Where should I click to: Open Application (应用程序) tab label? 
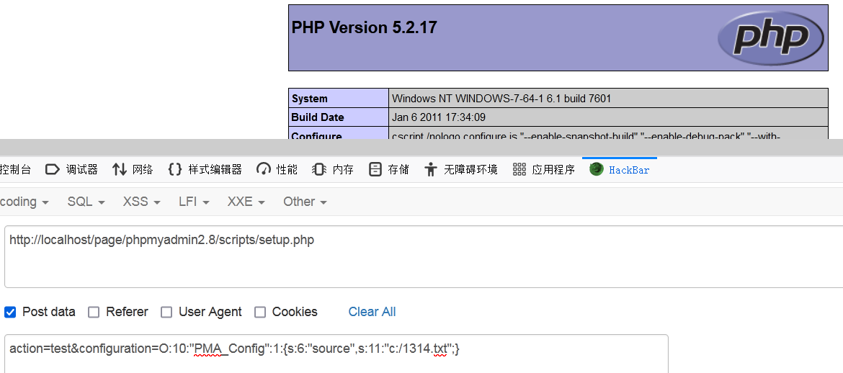pyautogui.click(x=553, y=170)
